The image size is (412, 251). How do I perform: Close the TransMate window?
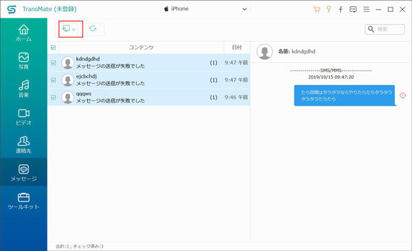[x=402, y=10]
